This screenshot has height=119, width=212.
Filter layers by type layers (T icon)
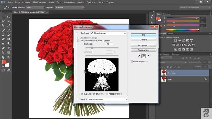[191, 58]
